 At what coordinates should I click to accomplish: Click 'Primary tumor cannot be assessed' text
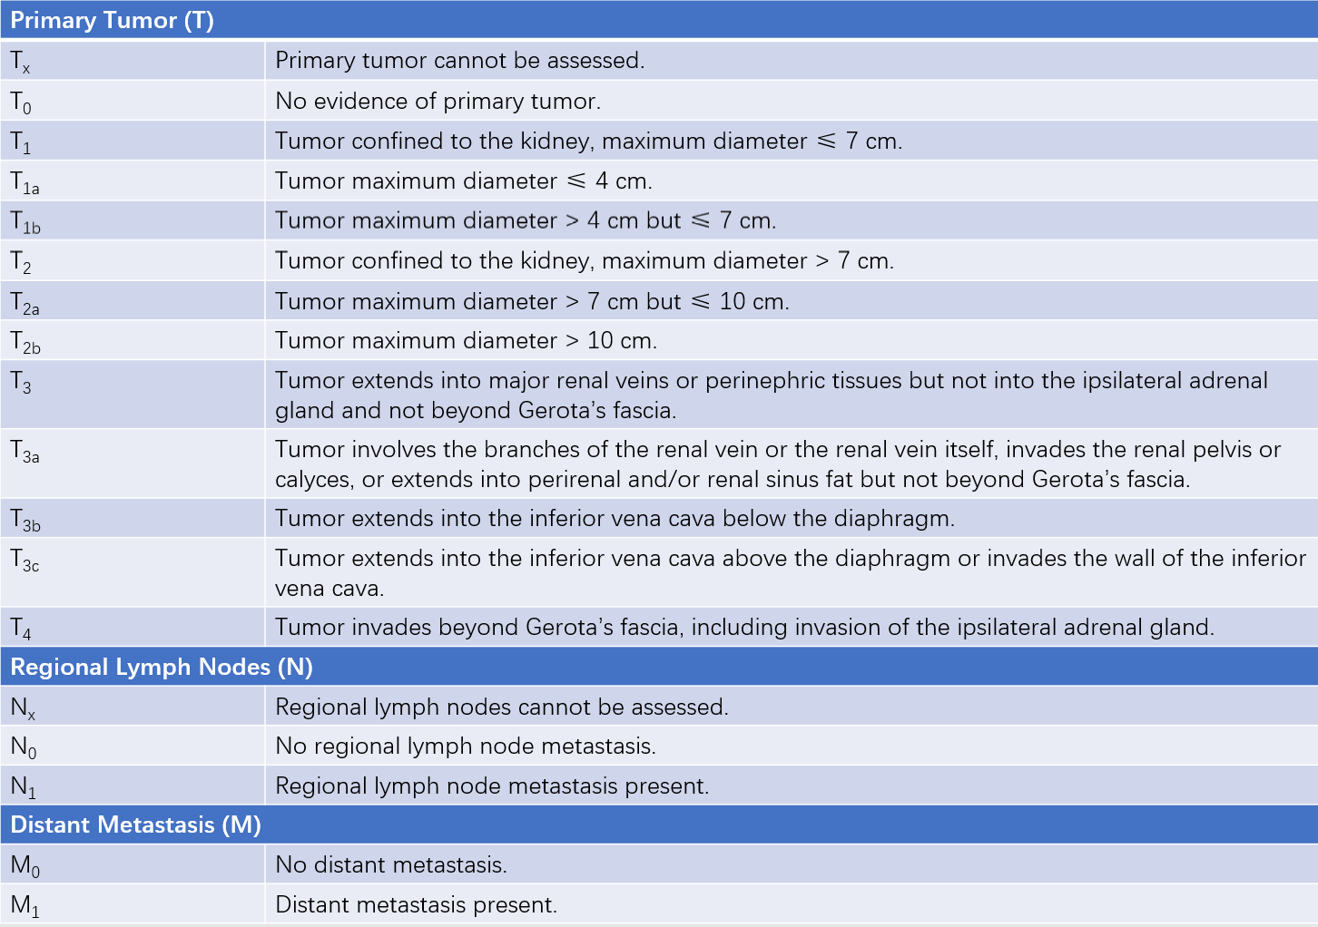tap(460, 61)
